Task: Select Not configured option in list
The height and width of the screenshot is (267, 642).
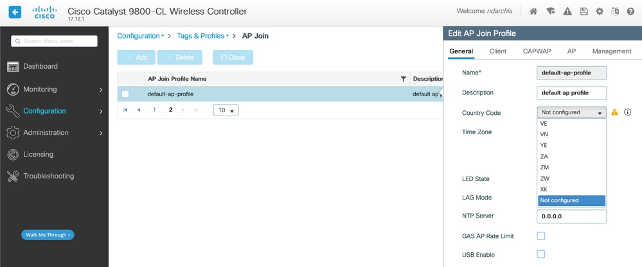Action: point(571,200)
